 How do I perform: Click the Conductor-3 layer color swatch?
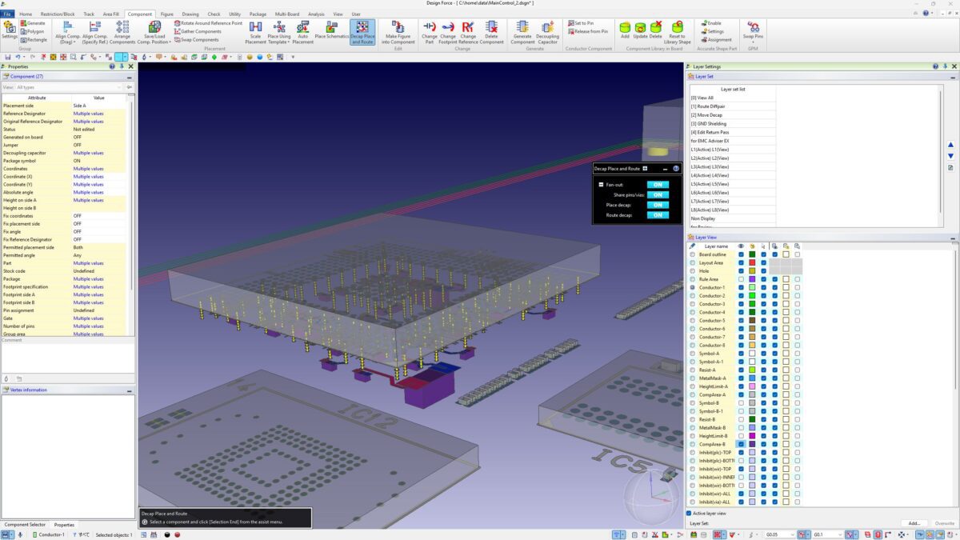coord(752,304)
